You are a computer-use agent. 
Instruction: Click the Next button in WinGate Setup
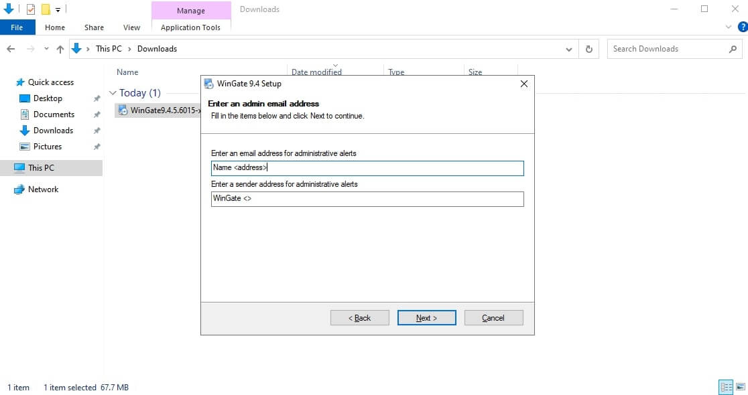click(426, 318)
